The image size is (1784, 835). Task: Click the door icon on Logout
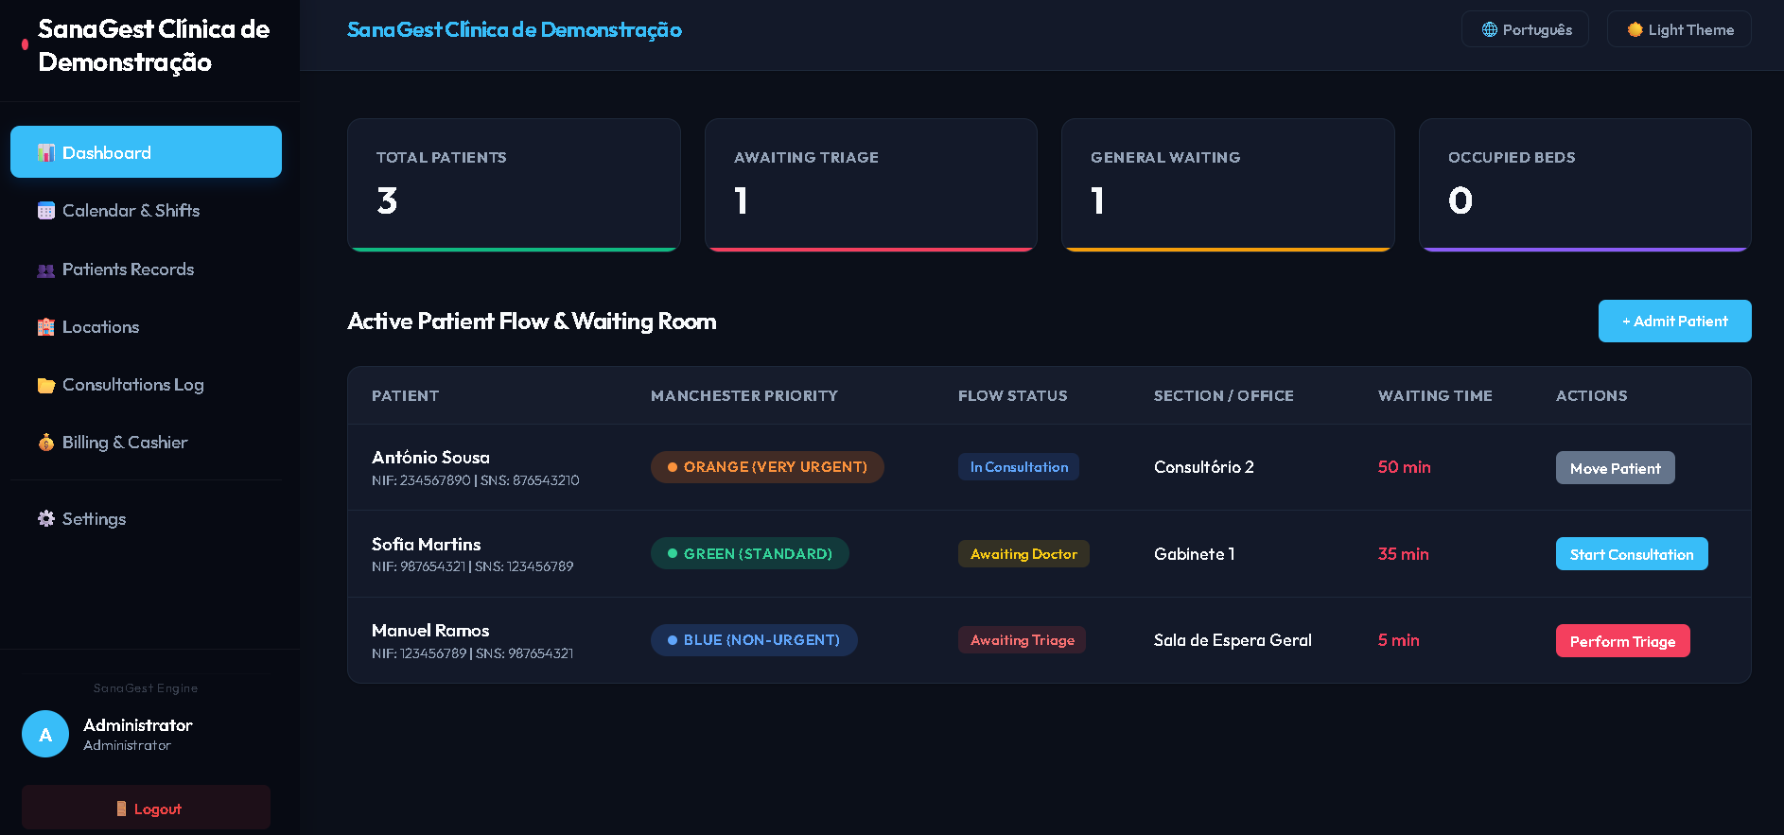121,809
